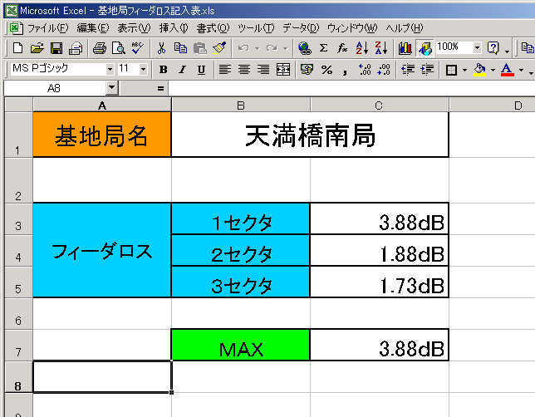Click the yellow Fill Color bucket

tap(479, 69)
